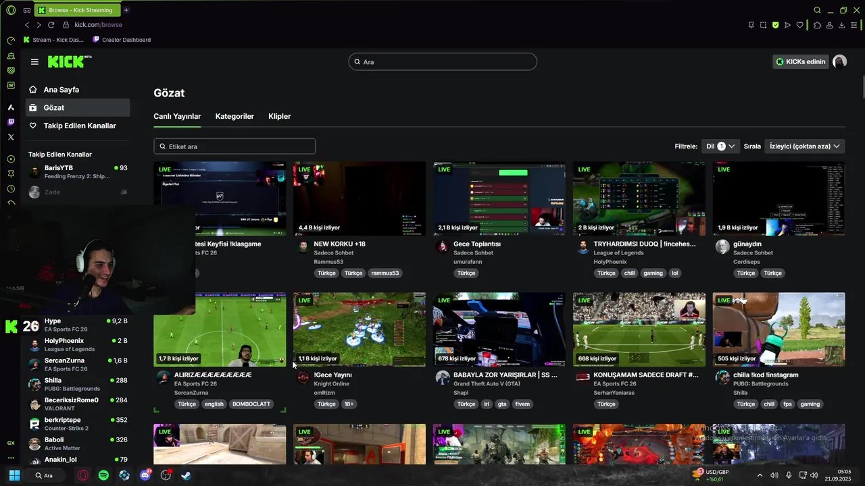Select Gözat in the sidebar
Viewport: 865px width, 486px height.
click(78, 107)
